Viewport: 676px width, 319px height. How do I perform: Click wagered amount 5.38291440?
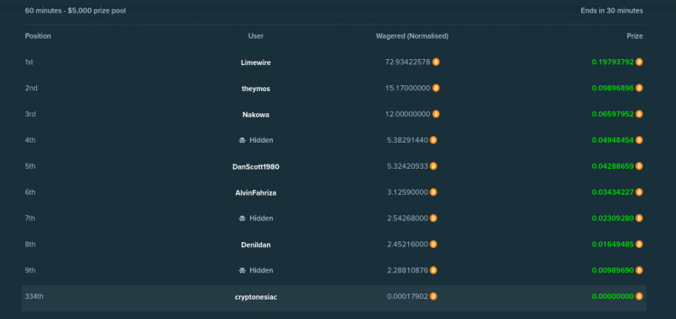[407, 140]
